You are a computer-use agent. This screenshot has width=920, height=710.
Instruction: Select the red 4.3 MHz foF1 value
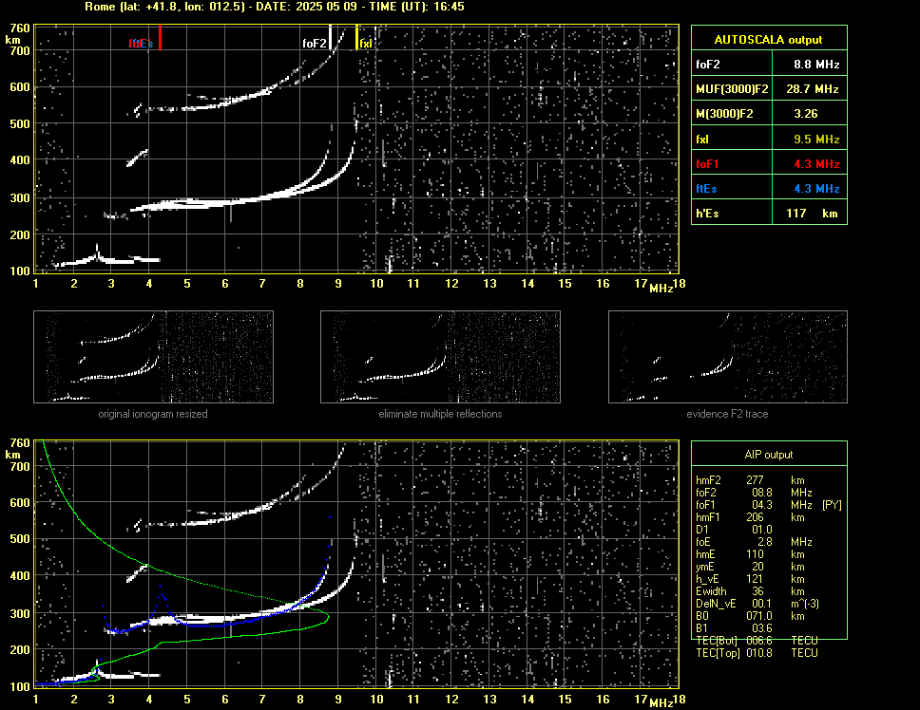point(816,164)
